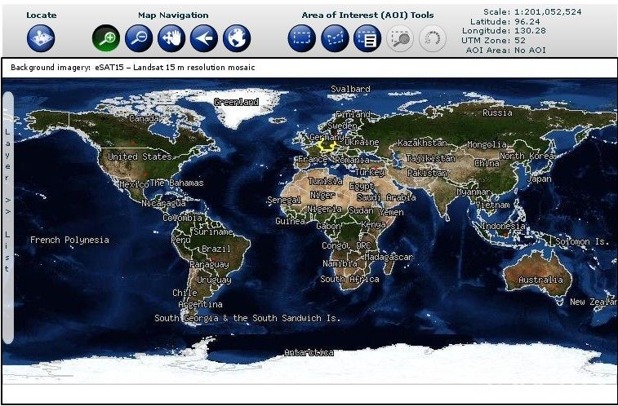This screenshot has height=406, width=618.
Task: Click on Greenland on the map
Action: (x=236, y=102)
